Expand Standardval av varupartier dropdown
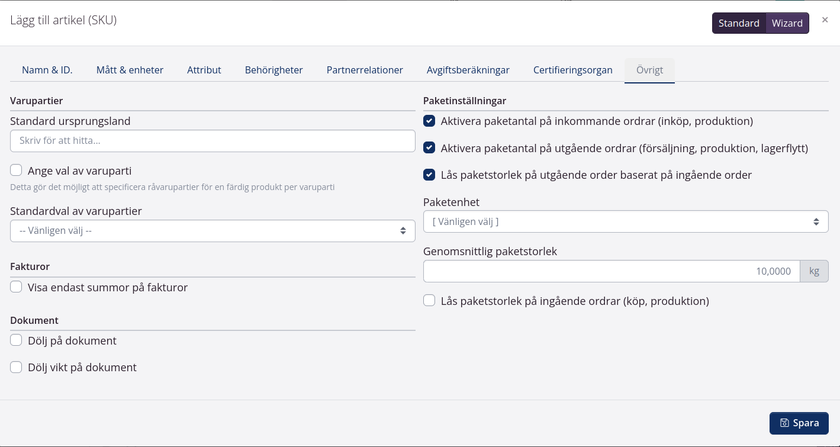 click(213, 231)
